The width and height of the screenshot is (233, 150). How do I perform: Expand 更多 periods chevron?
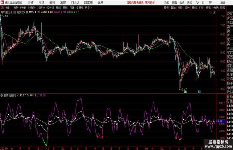point(88,8)
